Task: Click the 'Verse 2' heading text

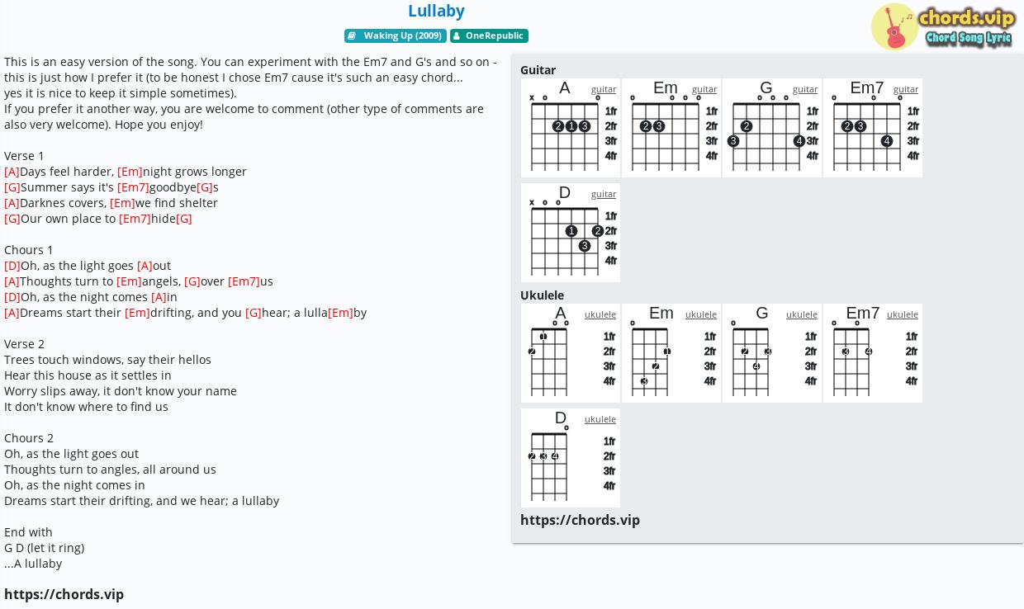Action: (x=24, y=344)
